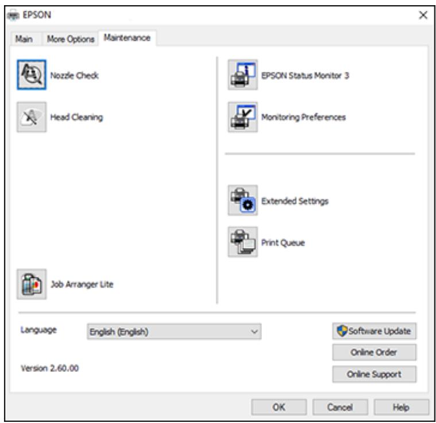436x423 pixels.
Task: Click the Nozzle Check label text
Action: (74, 75)
